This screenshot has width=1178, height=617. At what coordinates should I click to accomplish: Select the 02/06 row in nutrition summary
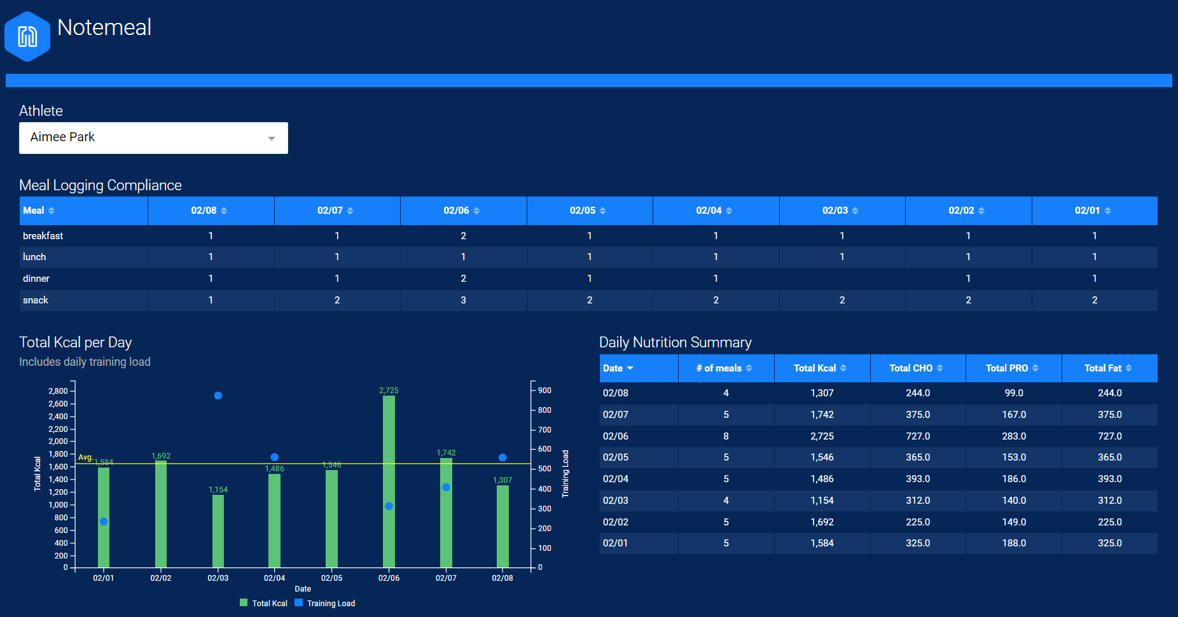point(878,436)
